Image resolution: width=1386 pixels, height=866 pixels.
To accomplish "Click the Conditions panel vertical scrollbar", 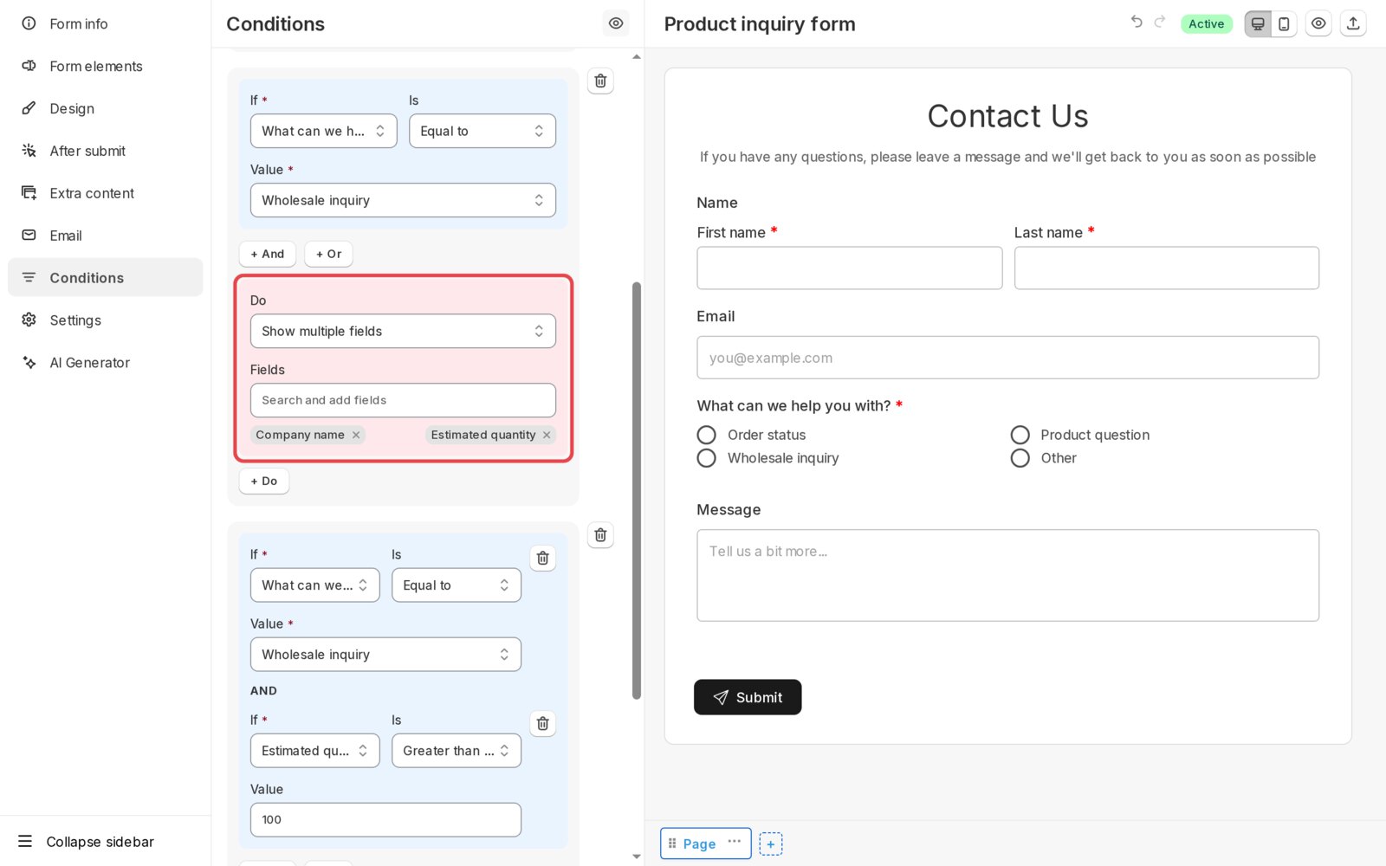I will pyautogui.click(x=637, y=490).
